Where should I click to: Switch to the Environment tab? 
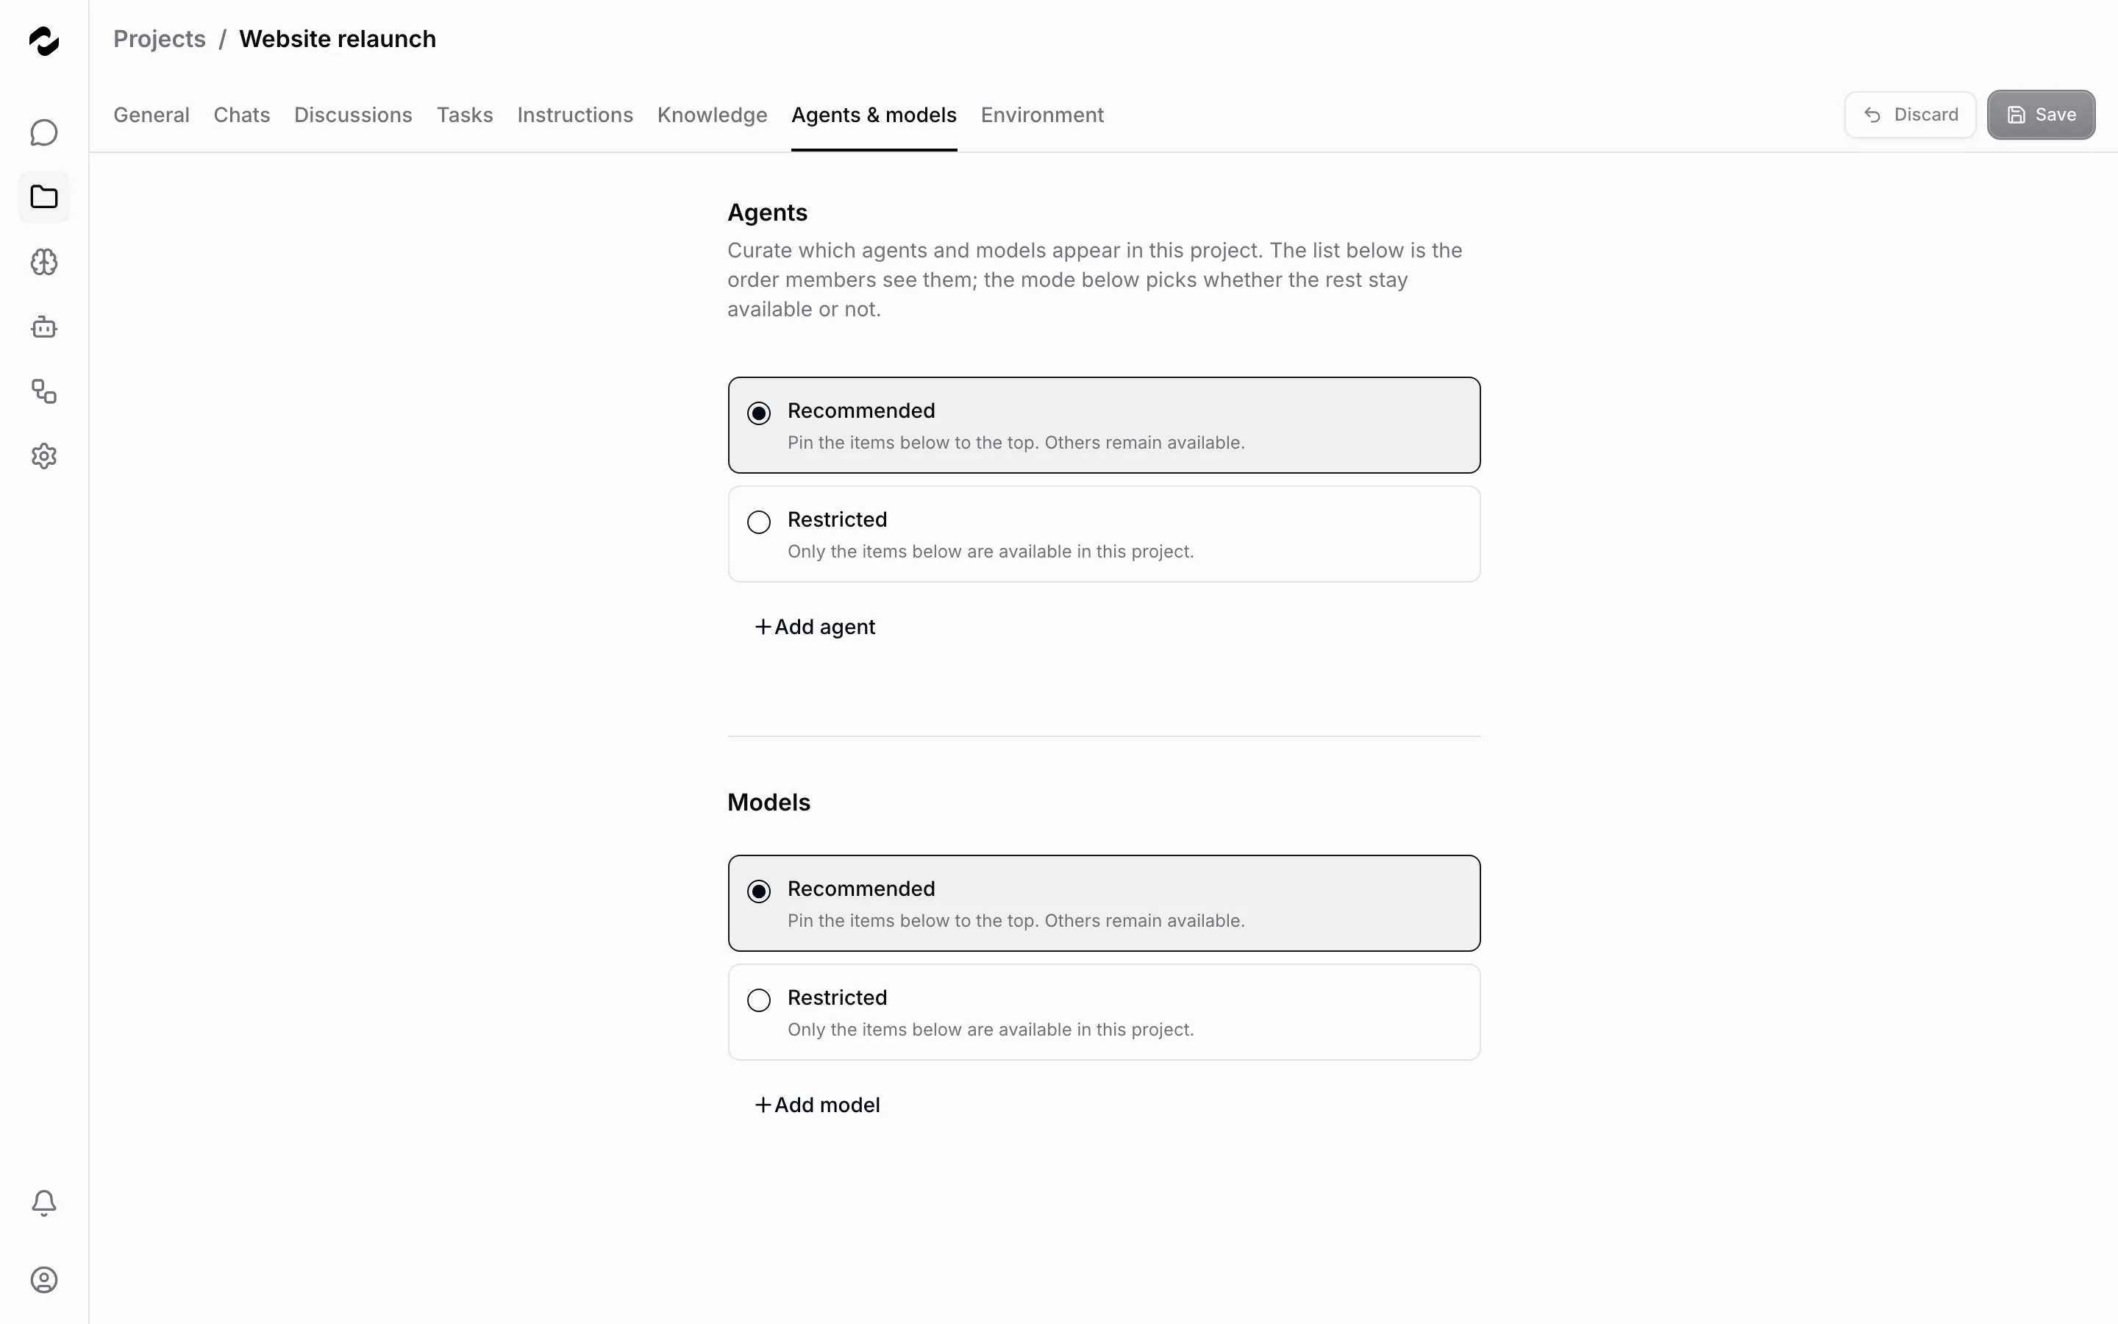(1042, 115)
